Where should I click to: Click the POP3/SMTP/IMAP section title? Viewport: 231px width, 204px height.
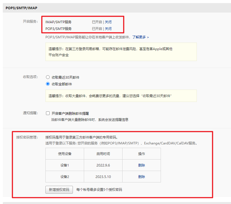21,8
